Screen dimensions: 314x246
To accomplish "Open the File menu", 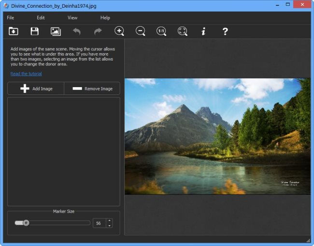I will coord(11,17).
